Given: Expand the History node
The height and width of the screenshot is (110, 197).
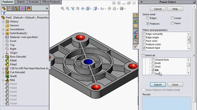Looking at the screenshot, I should click(3, 22).
